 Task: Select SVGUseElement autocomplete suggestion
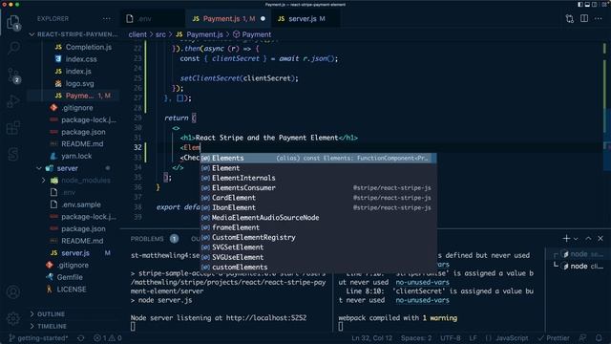[x=318, y=257]
